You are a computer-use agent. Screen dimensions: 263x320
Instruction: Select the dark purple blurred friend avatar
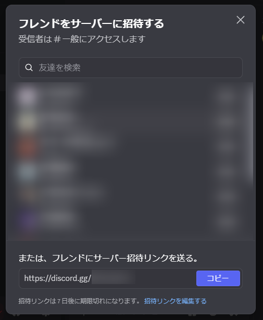click(x=27, y=221)
